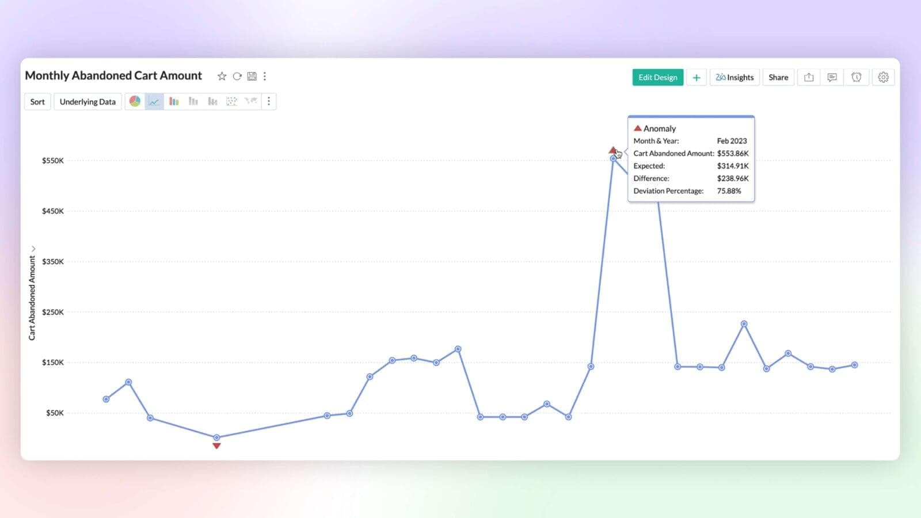
Task: Open settings with the gear icon
Action: [x=884, y=77]
